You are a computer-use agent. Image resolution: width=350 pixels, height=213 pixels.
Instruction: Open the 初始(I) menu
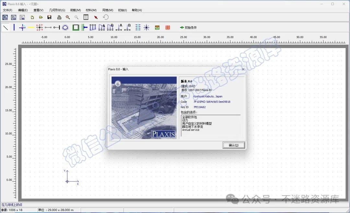coord(122,10)
